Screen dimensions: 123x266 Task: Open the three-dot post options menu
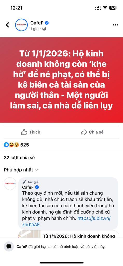point(115,25)
